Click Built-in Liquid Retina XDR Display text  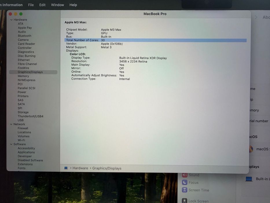pos(143,58)
